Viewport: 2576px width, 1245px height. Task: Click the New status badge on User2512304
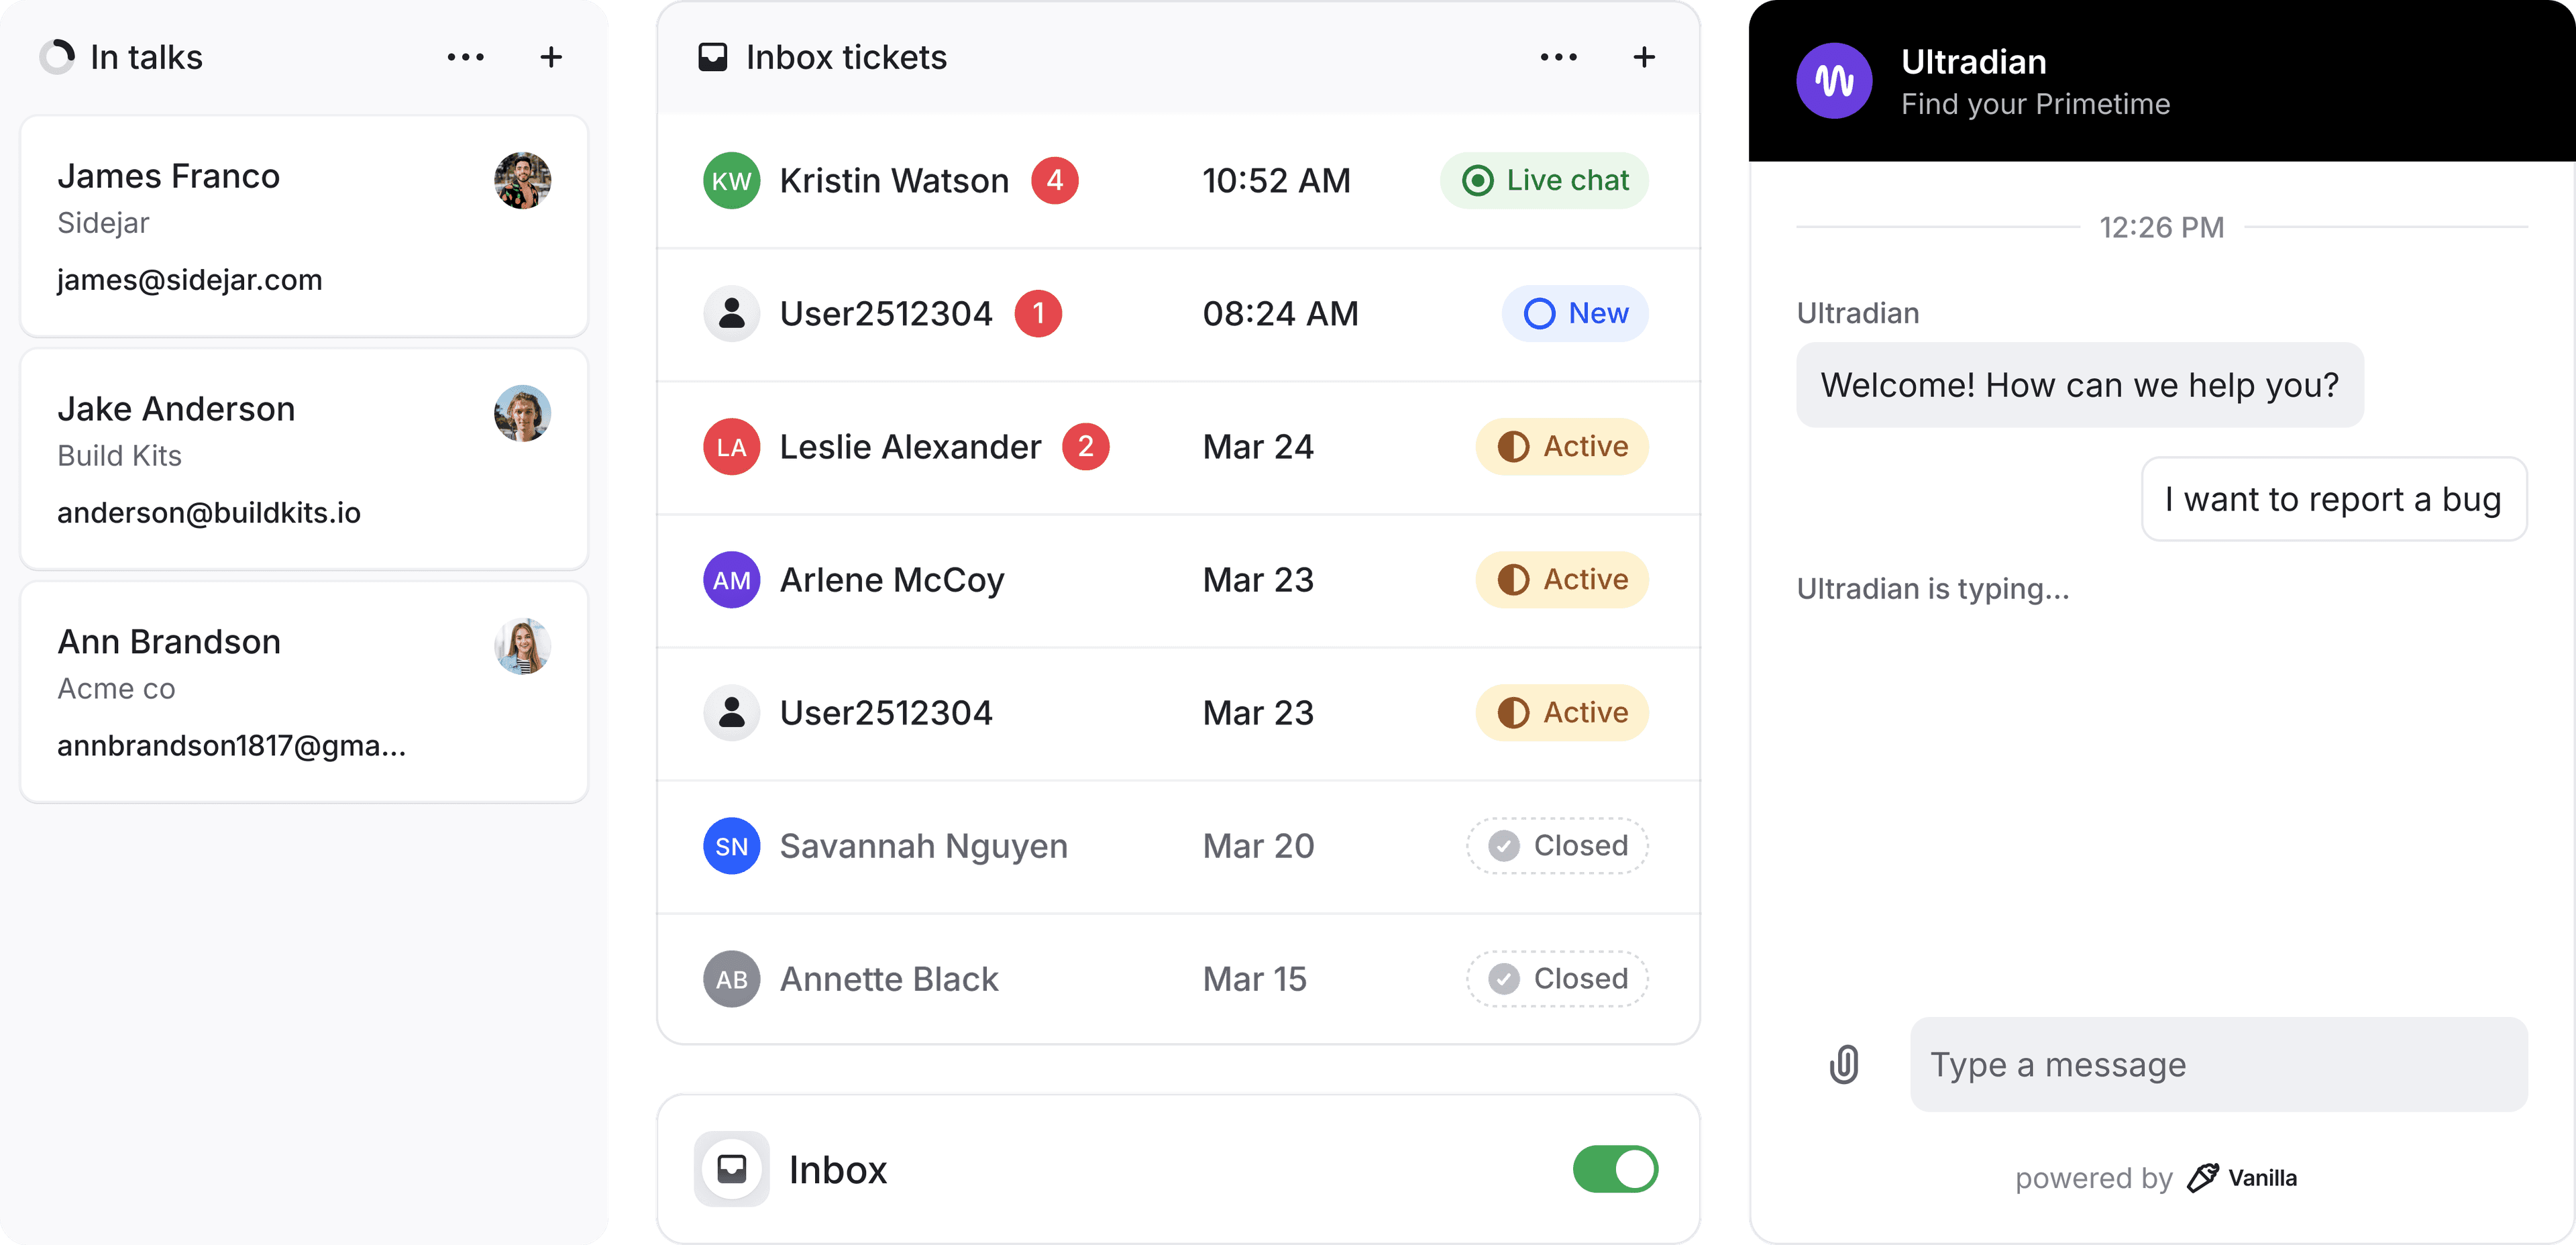(x=1575, y=314)
